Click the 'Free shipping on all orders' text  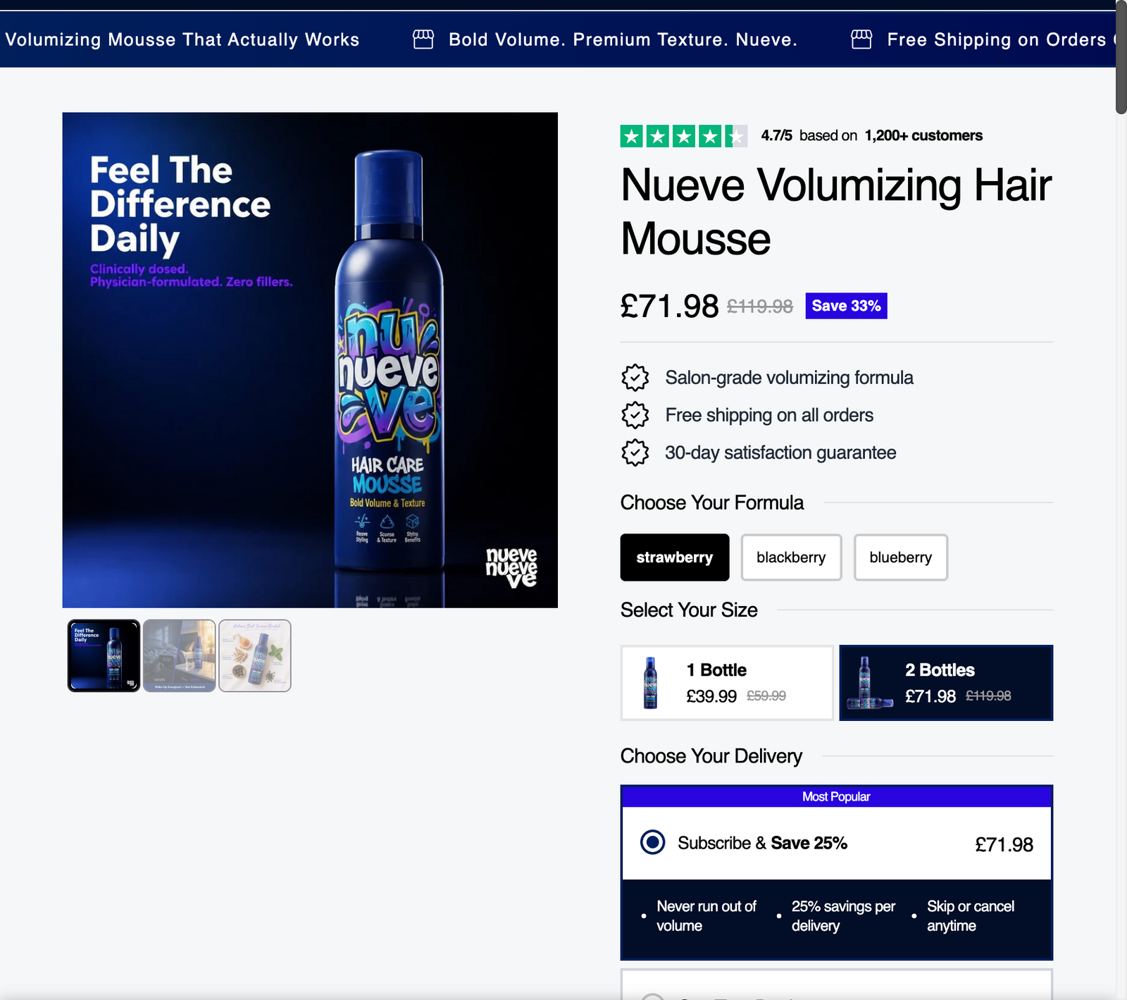point(769,415)
